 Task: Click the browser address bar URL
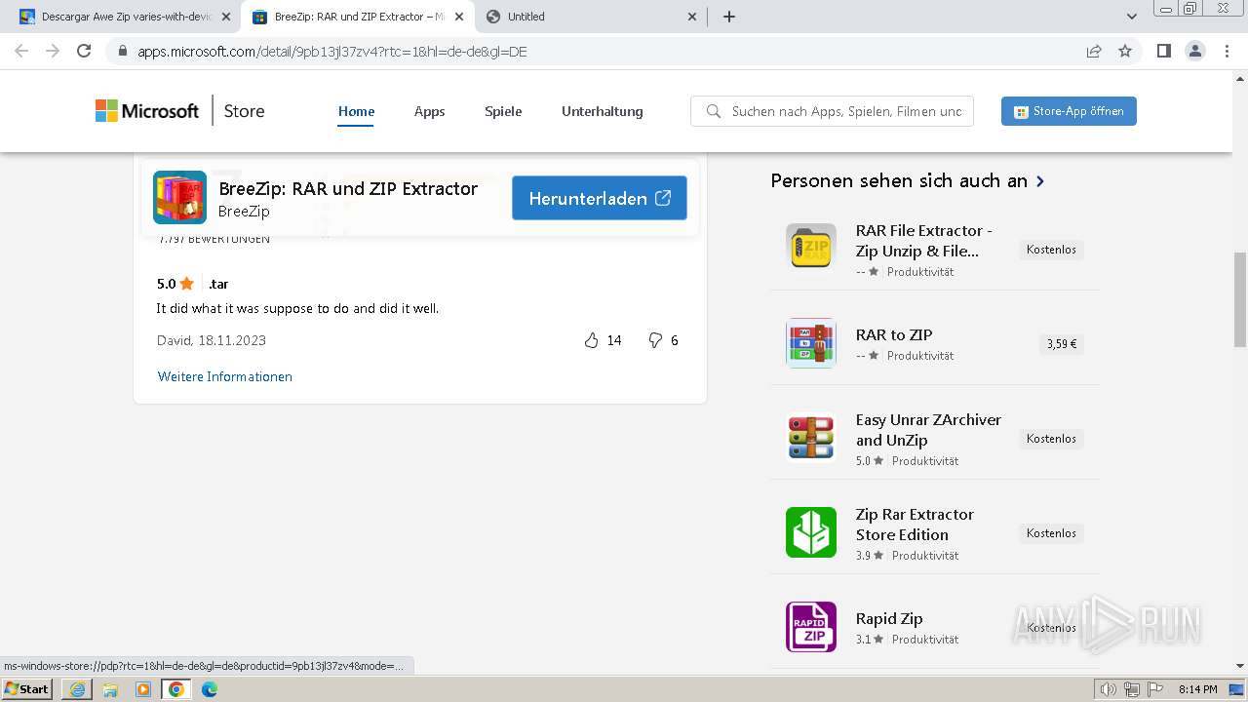pyautogui.click(x=332, y=52)
